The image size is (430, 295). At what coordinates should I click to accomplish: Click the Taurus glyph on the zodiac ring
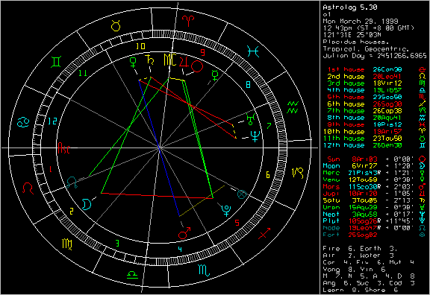[x=116, y=26]
